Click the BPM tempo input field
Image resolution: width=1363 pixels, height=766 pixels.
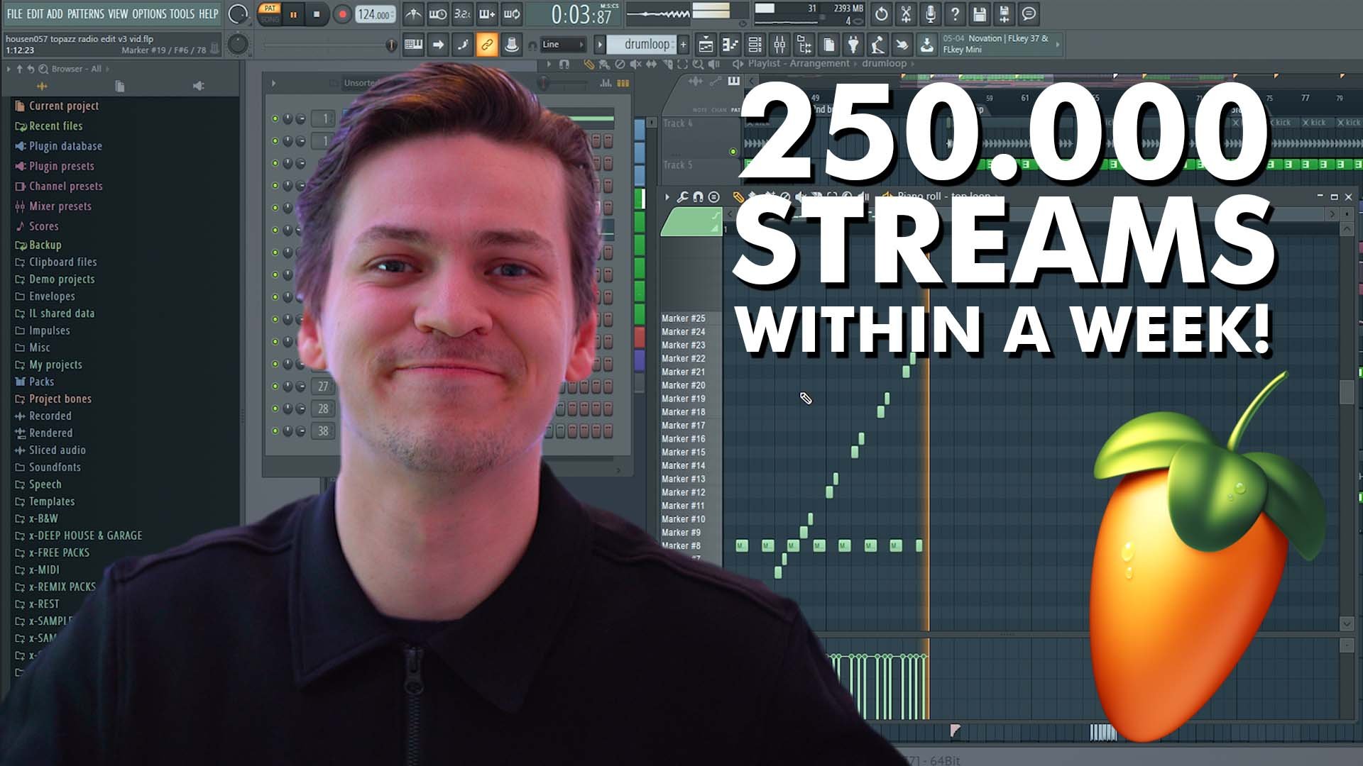pyautogui.click(x=373, y=13)
